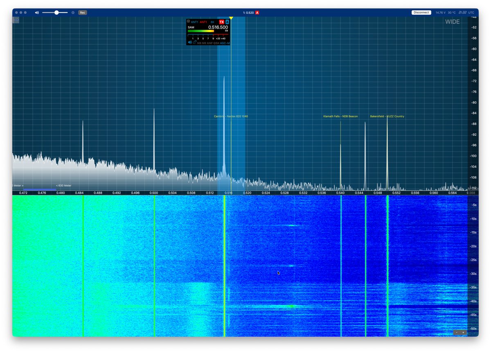Click the -80 dBm scale label
Viewport: 491px width, 353px height.
click(475, 103)
